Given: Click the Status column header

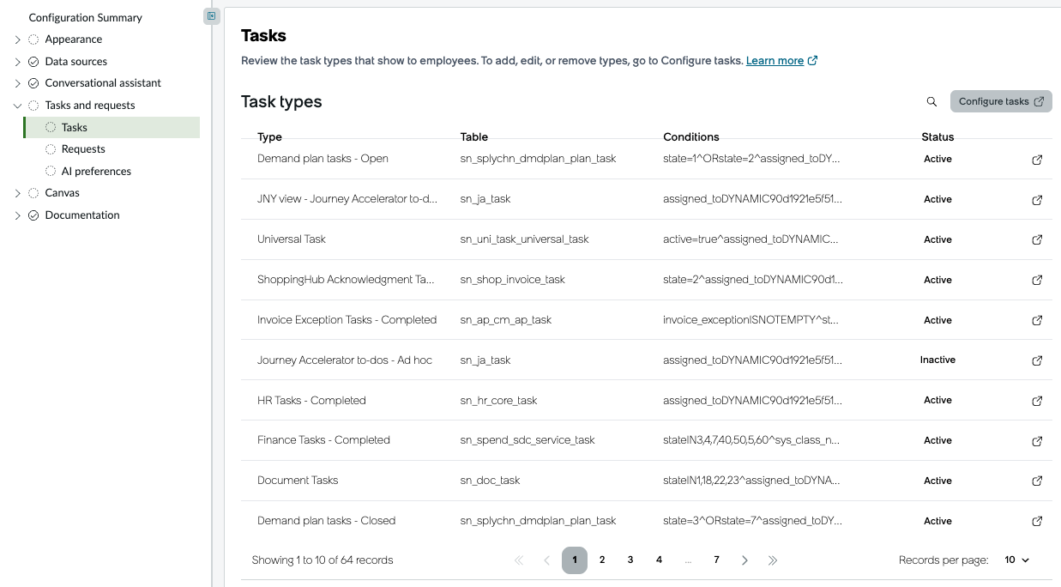Looking at the screenshot, I should pyautogui.click(x=937, y=137).
